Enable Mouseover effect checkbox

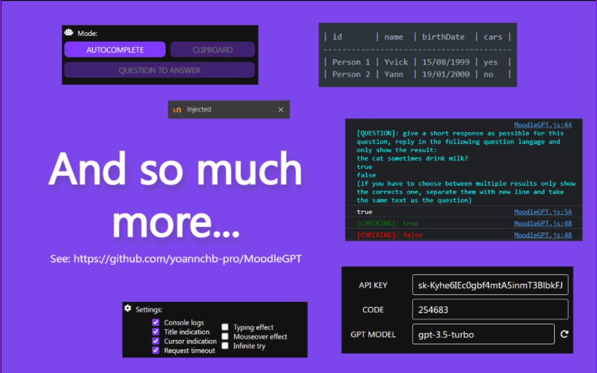click(225, 336)
